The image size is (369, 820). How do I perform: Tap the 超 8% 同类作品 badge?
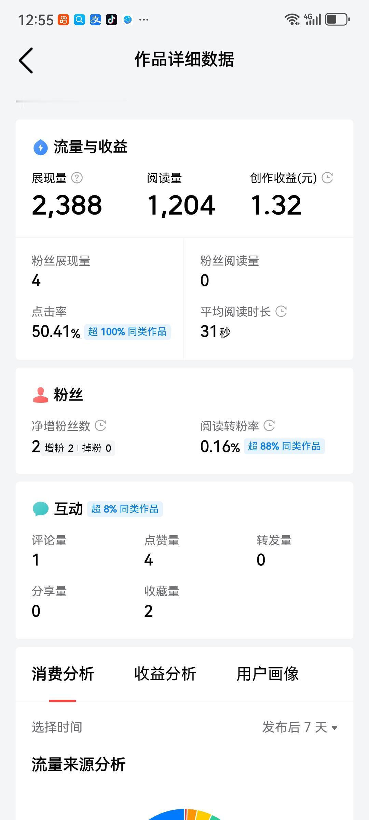[x=125, y=509]
